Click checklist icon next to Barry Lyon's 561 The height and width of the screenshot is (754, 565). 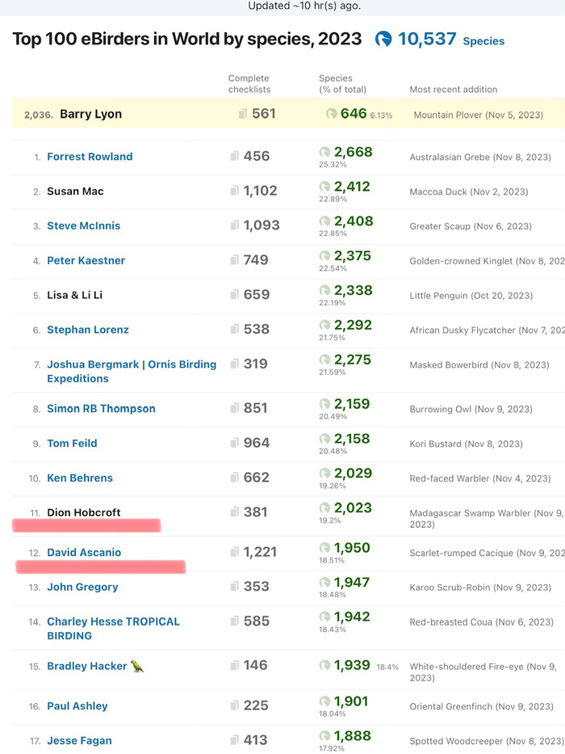pos(243,114)
